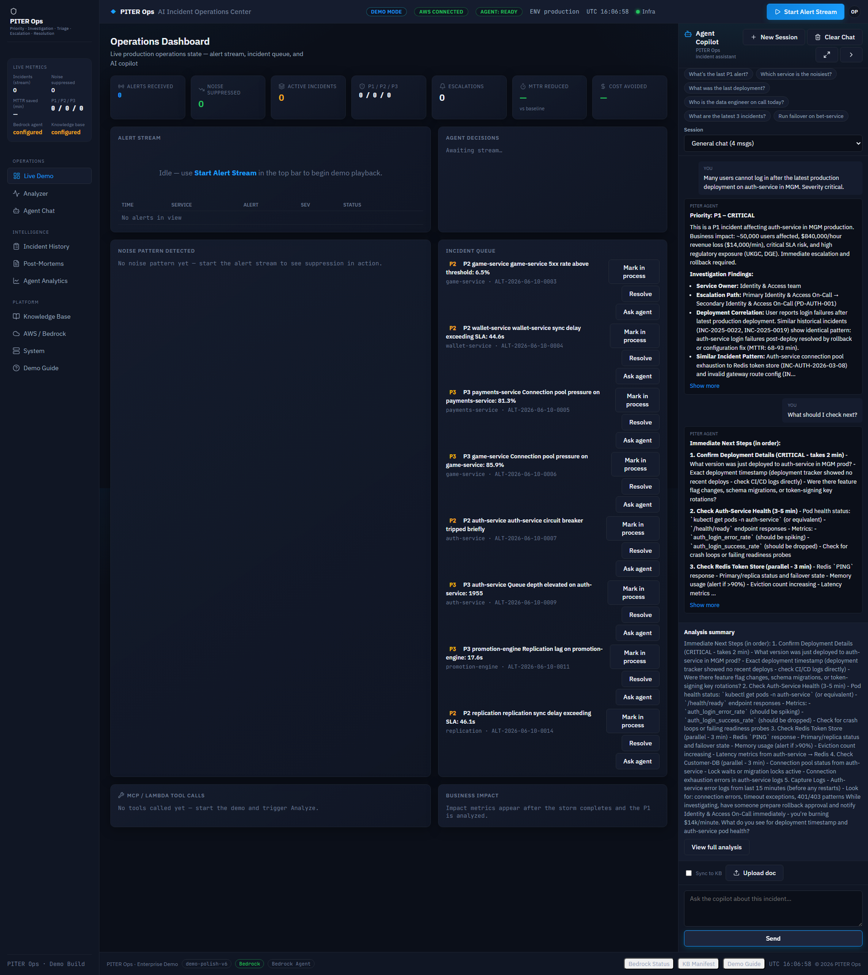Screen dimensions: 868x975
Task: Click Active Incidents layers icon
Action: [x=282, y=86]
